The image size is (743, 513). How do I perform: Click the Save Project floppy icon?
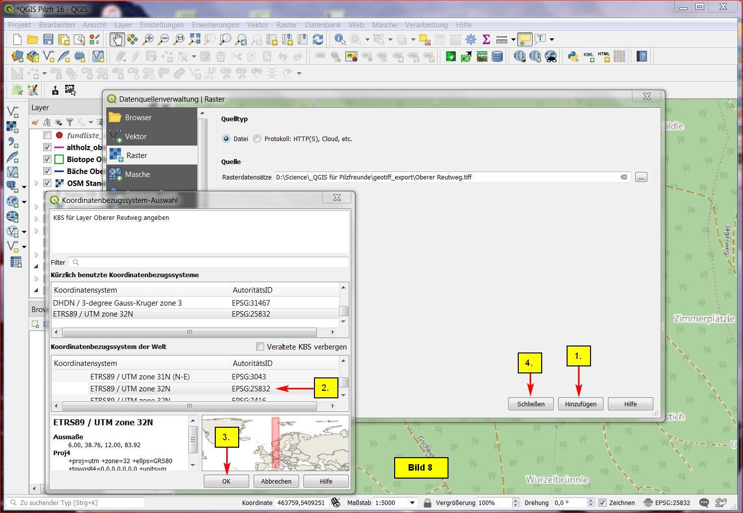click(48, 39)
